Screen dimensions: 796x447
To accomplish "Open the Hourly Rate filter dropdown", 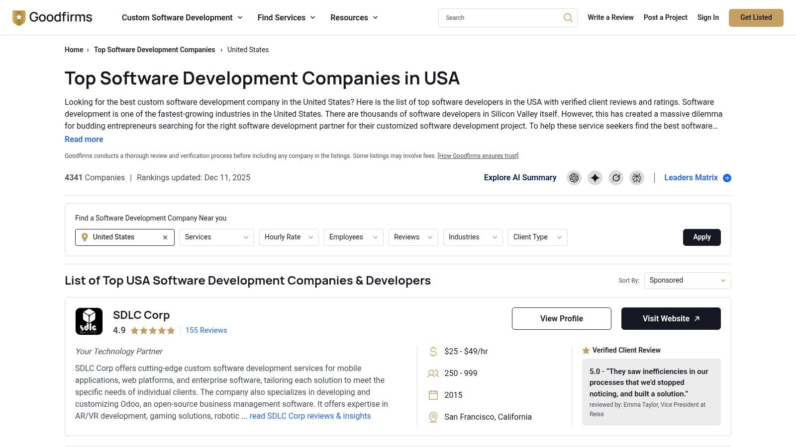I will 289,237.
